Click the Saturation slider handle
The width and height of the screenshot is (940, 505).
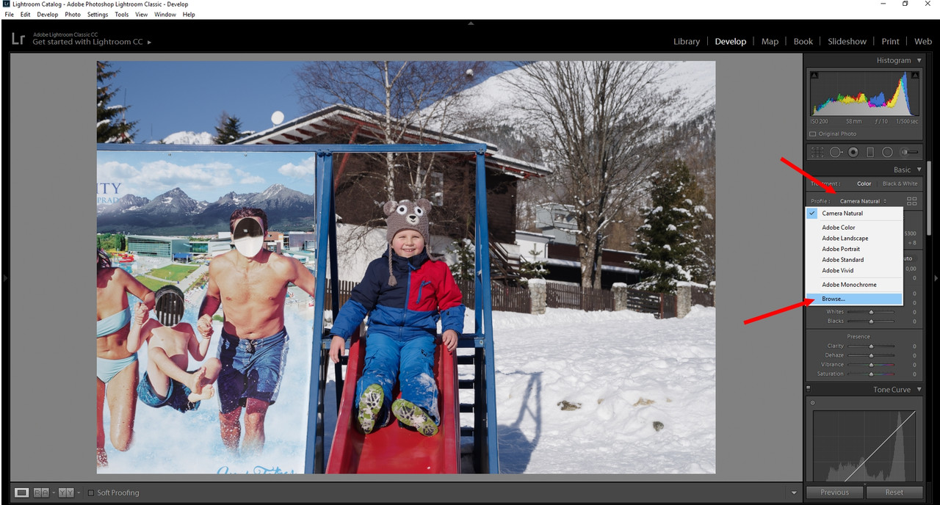pyautogui.click(x=871, y=374)
